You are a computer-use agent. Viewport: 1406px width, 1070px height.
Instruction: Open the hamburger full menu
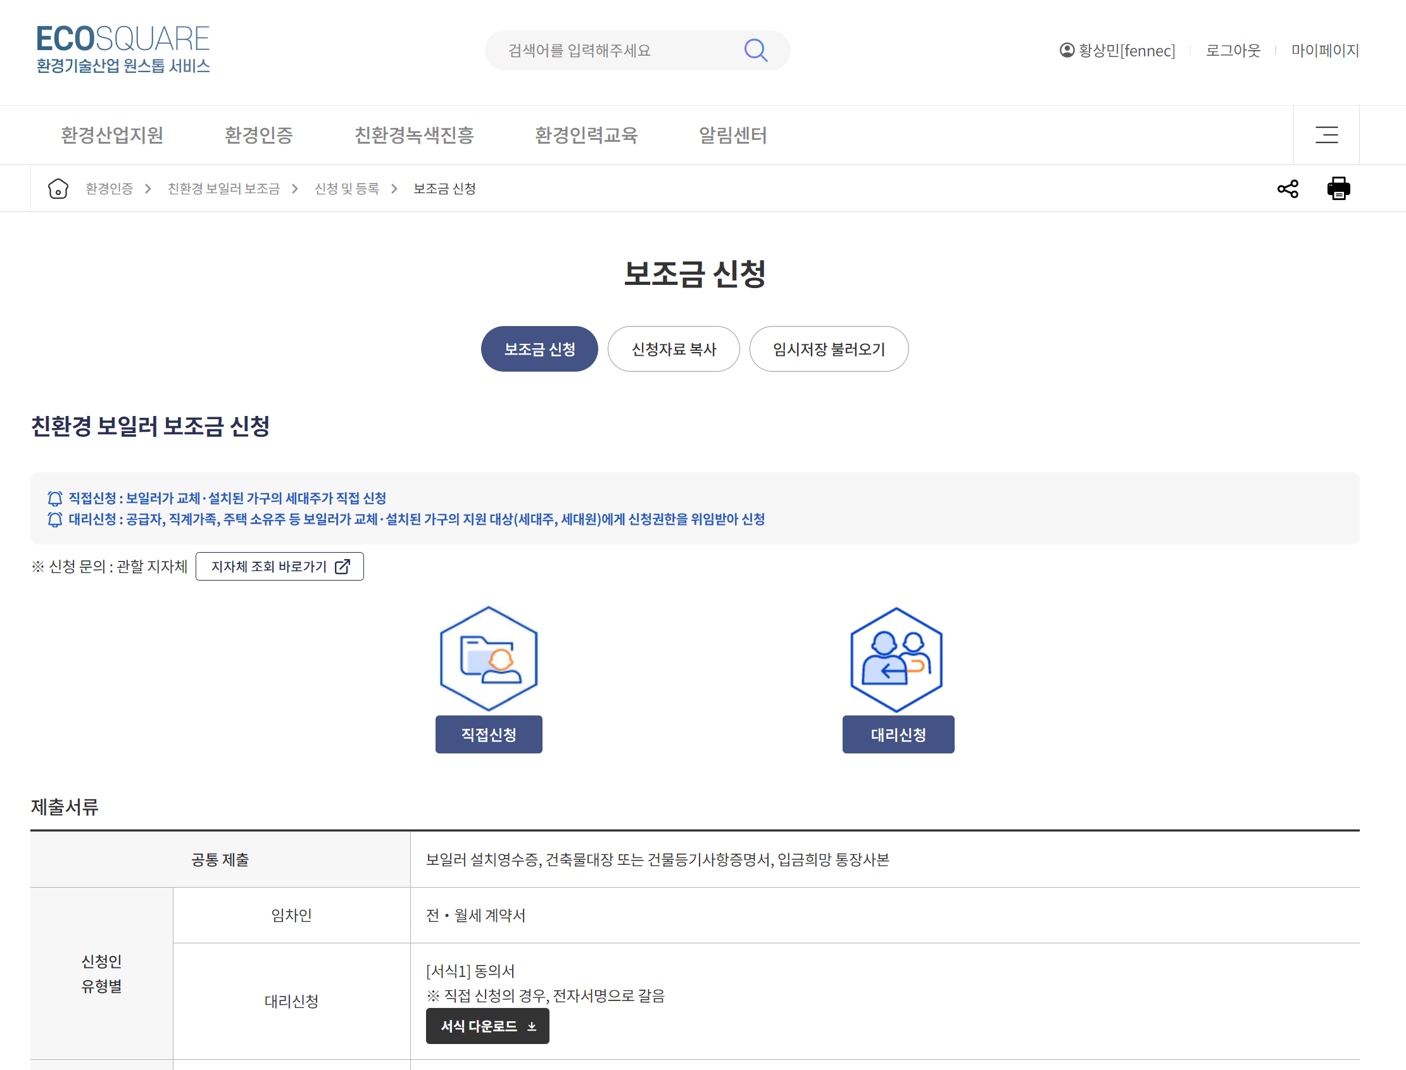click(1326, 135)
